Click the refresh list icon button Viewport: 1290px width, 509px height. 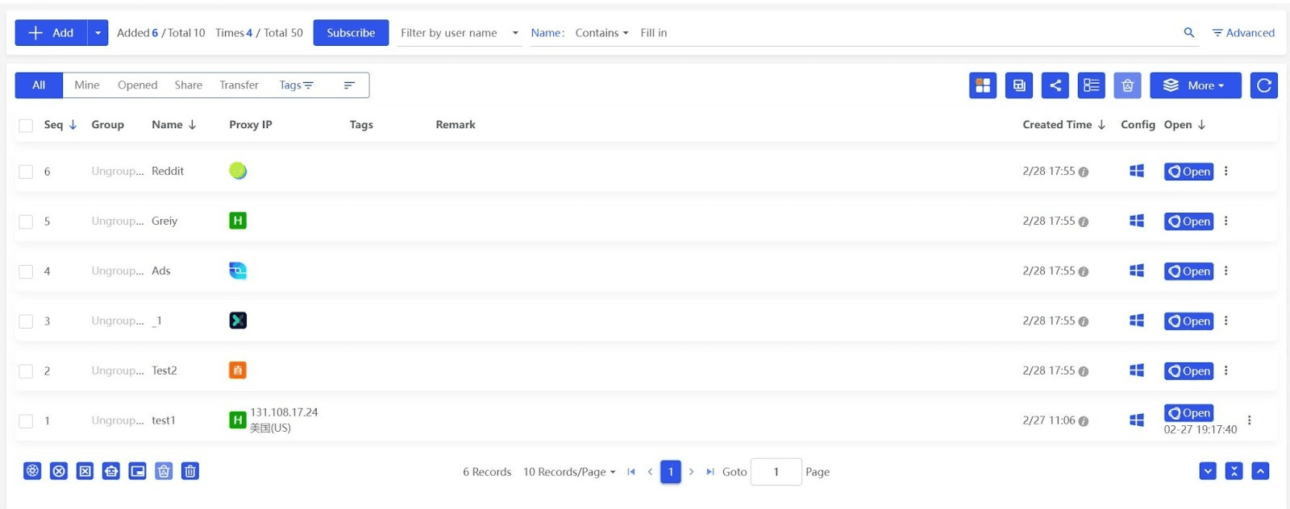tap(1263, 85)
